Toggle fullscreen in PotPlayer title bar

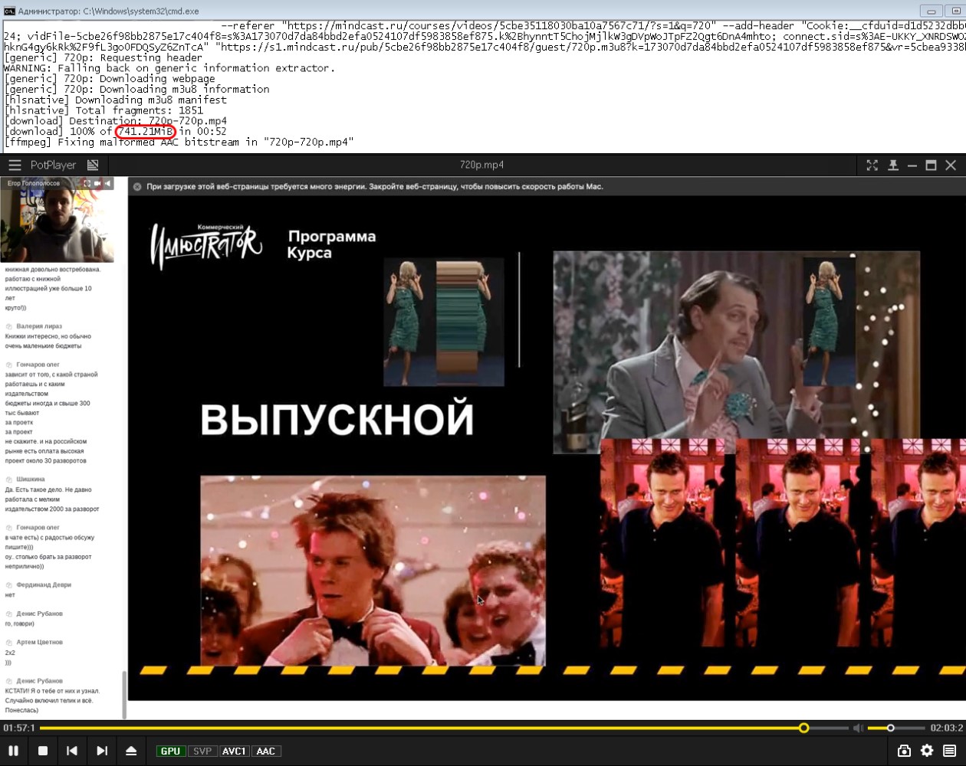(x=872, y=165)
